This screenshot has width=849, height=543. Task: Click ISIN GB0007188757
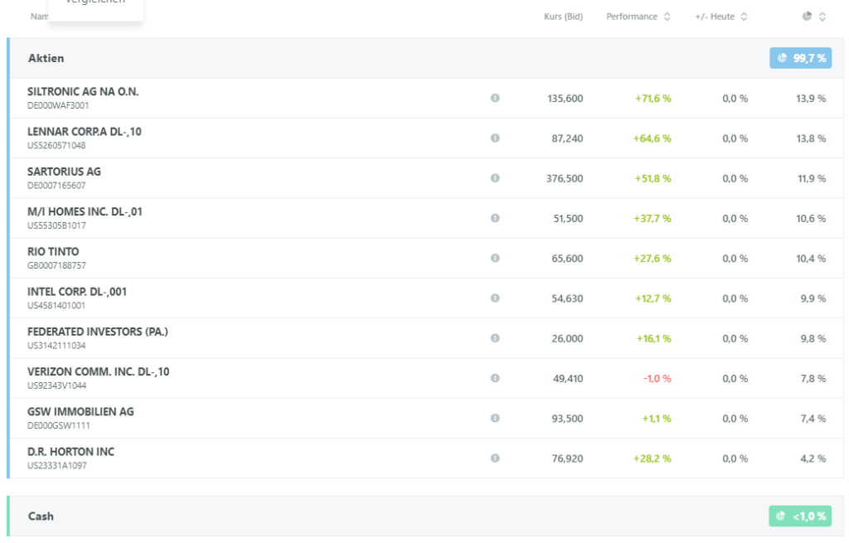56,266
